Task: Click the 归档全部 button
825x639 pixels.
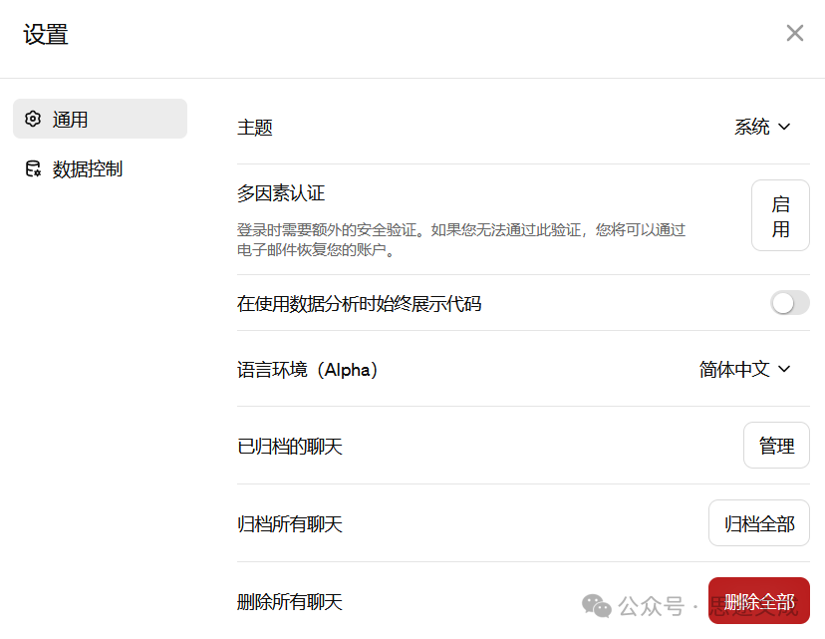Action: tap(758, 523)
